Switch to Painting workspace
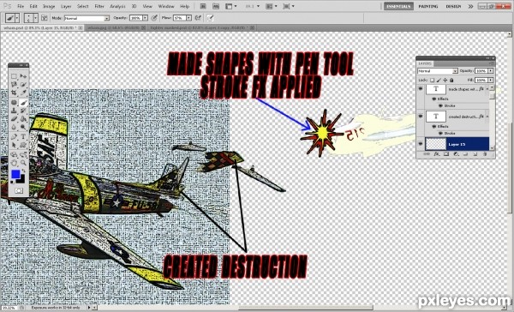Viewport: 514px width, 312px height. (x=428, y=6)
